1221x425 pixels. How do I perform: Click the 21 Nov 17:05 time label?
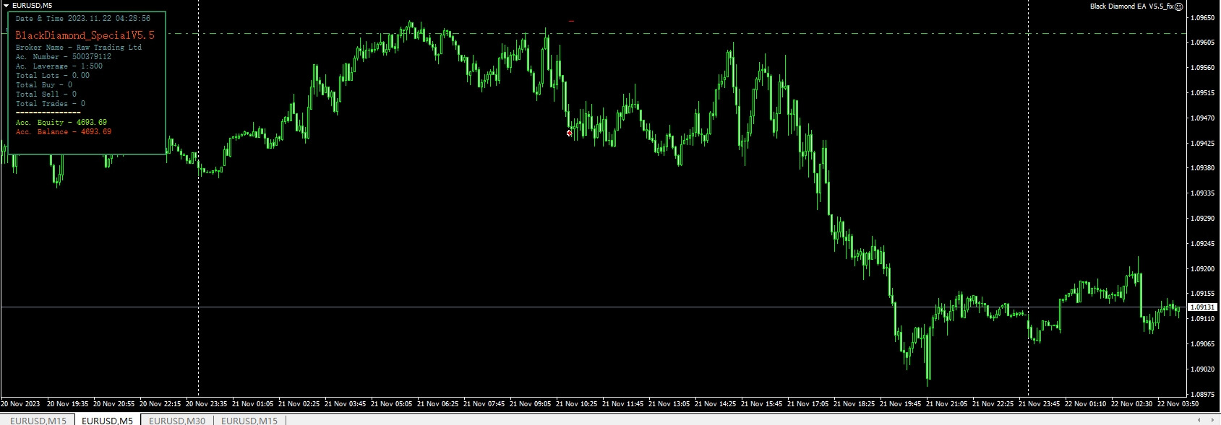coord(808,404)
